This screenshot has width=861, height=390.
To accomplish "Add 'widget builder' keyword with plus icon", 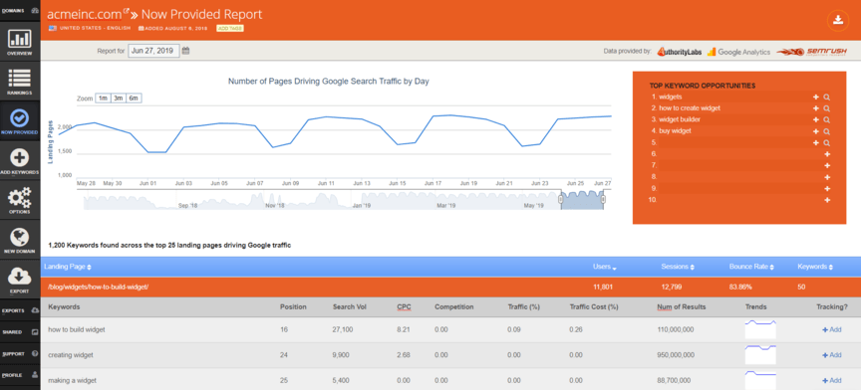I will click(816, 119).
